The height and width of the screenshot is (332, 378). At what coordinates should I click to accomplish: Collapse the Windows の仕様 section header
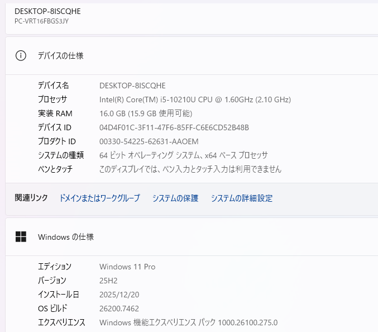(x=190, y=237)
